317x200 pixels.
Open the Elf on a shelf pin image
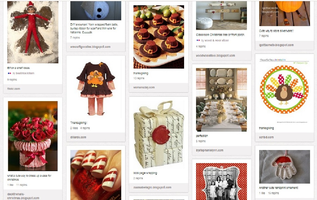(33, 32)
